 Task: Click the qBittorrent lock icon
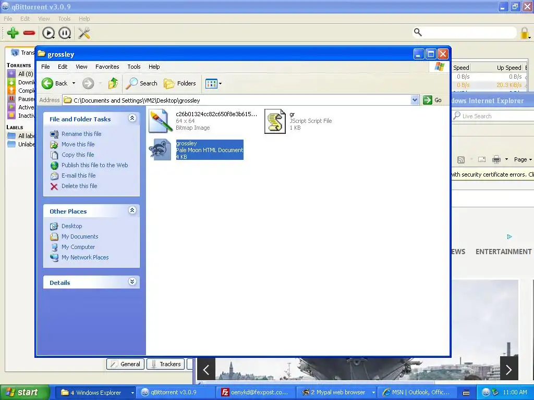(525, 33)
